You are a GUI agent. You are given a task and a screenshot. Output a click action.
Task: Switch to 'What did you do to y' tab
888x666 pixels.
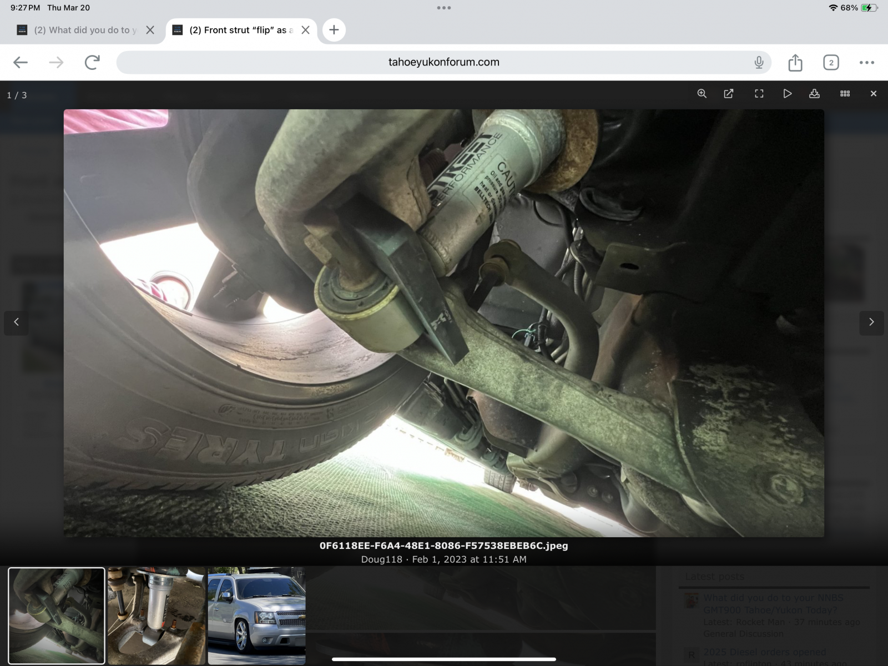(85, 30)
